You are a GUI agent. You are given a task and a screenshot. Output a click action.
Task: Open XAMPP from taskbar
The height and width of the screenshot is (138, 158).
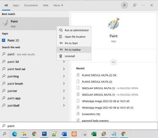(x=74, y=134)
